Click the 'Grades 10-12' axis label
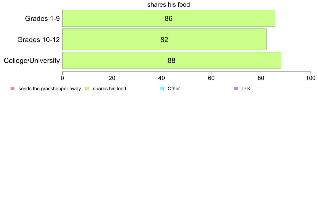Viewport: 318px width, 197px height. click(x=39, y=40)
